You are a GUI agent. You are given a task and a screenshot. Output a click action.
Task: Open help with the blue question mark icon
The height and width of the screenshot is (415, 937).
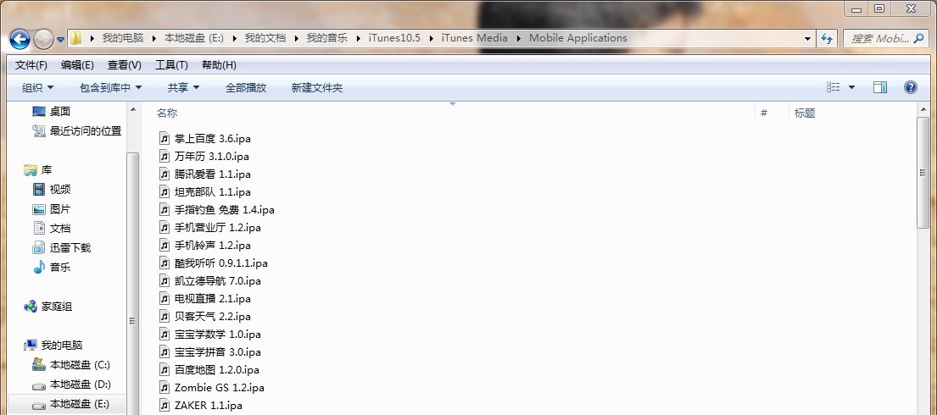(x=910, y=87)
